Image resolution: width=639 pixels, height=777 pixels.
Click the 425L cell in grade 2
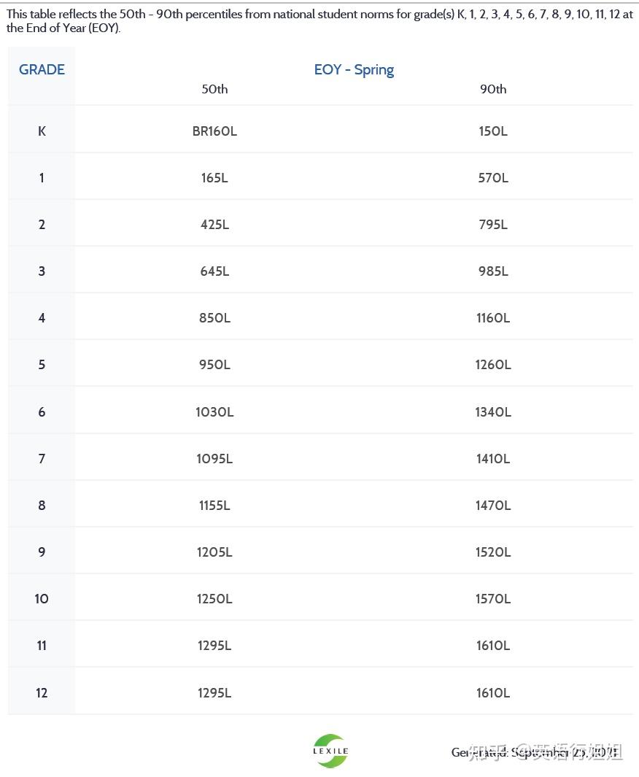tap(214, 225)
